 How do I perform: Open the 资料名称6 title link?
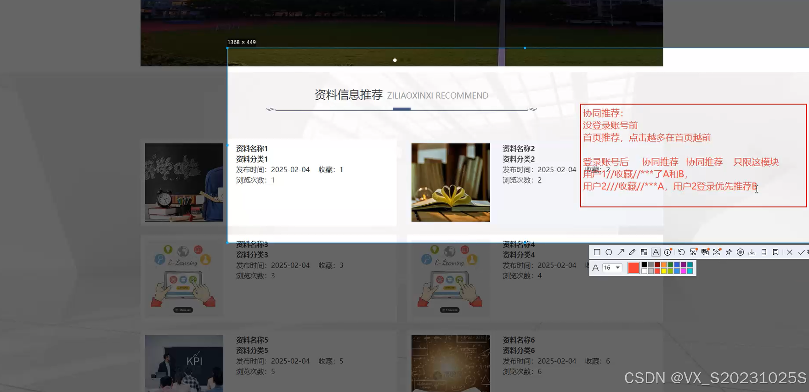tap(519, 340)
